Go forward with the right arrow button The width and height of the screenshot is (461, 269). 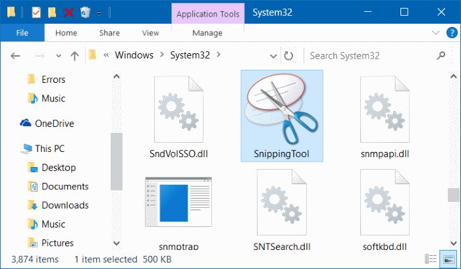click(x=40, y=55)
